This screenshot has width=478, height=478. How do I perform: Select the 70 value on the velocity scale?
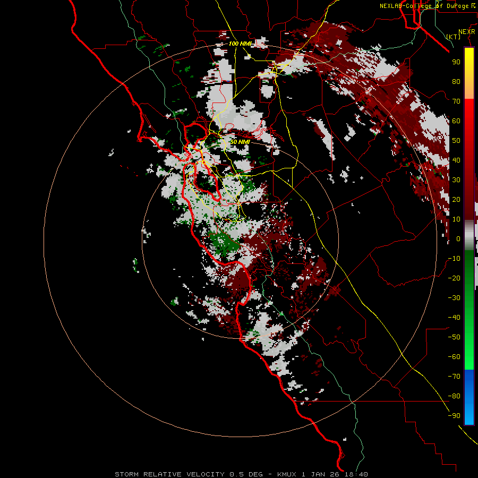point(456,101)
